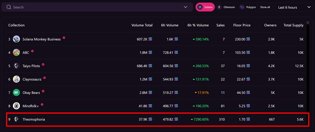The image size is (315, 132).
Task: Sort by Volume Total column header
Action: [142, 25]
